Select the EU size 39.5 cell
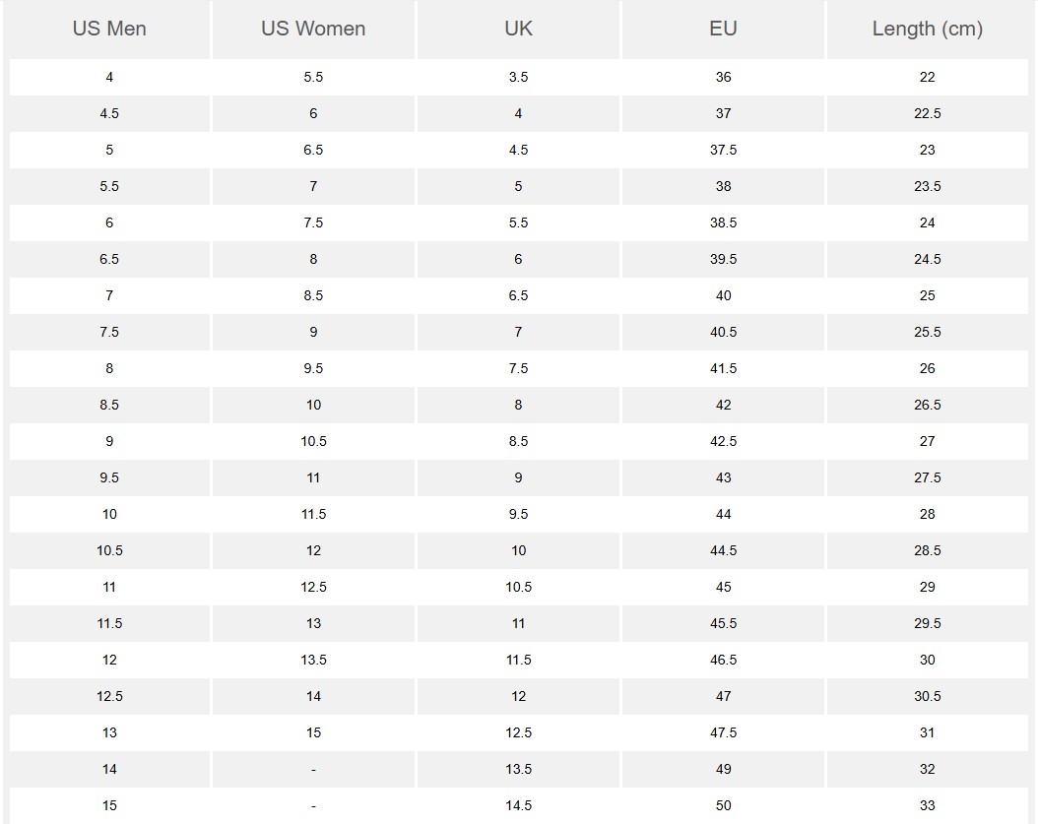 pyautogui.click(x=723, y=259)
